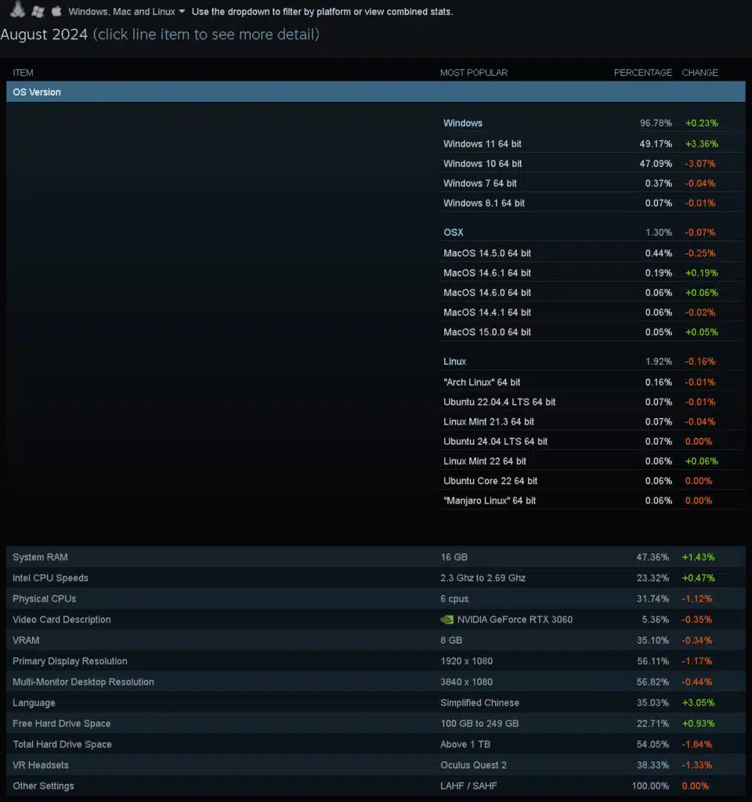
Task: Click the 47.09% percentage for Windows 10
Action: pyautogui.click(x=656, y=164)
